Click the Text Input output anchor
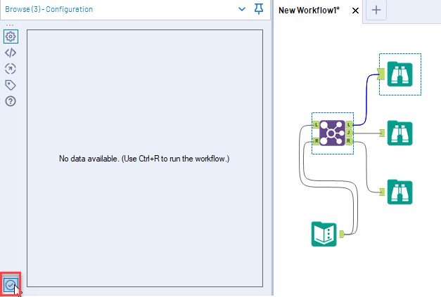Image resolution: width=441 pixels, height=297 pixels. pos(342,234)
